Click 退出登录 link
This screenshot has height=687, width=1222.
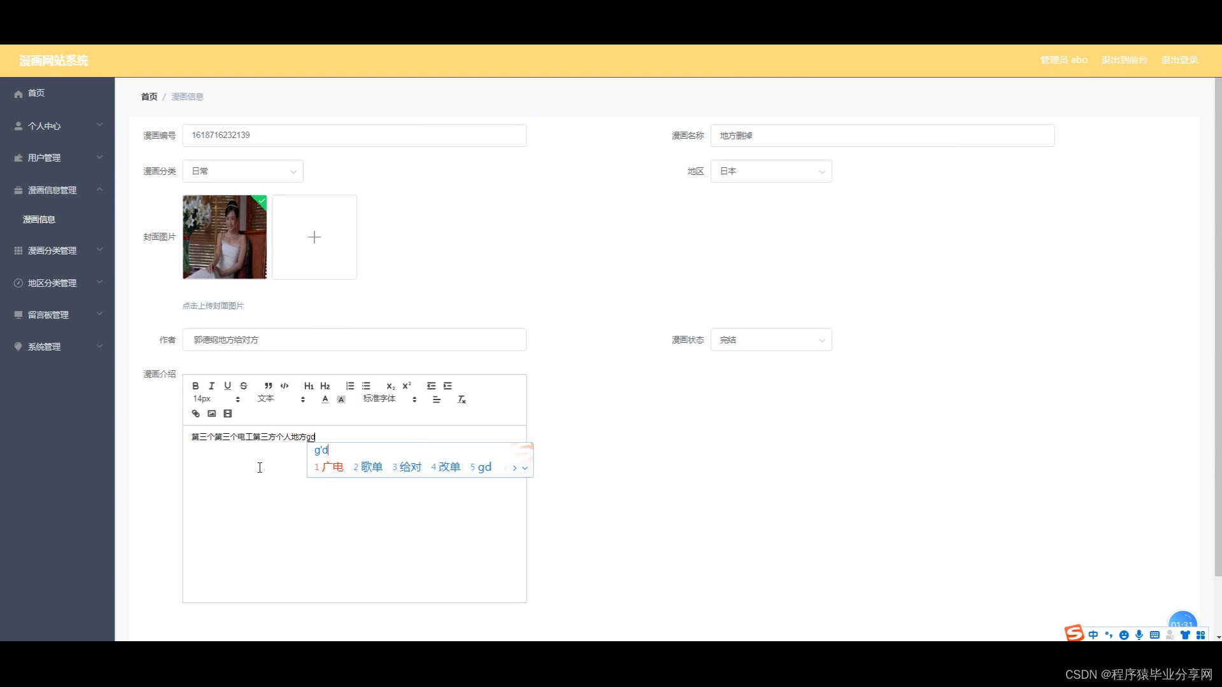pyautogui.click(x=1179, y=60)
